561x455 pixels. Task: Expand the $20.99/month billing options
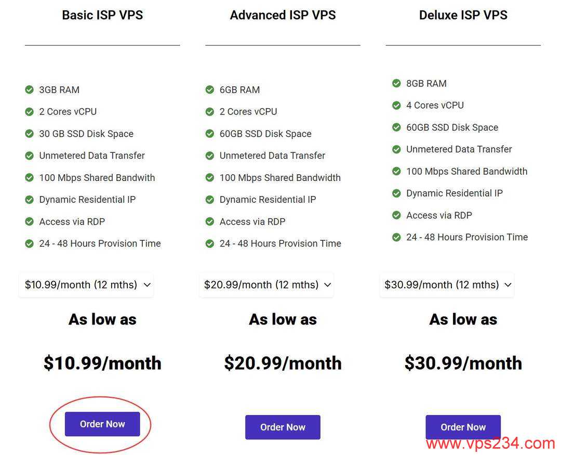266,284
